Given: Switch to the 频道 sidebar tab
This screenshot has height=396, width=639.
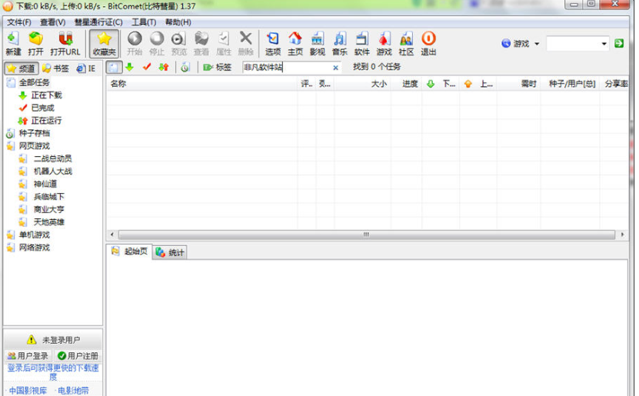Looking at the screenshot, I should coord(22,68).
